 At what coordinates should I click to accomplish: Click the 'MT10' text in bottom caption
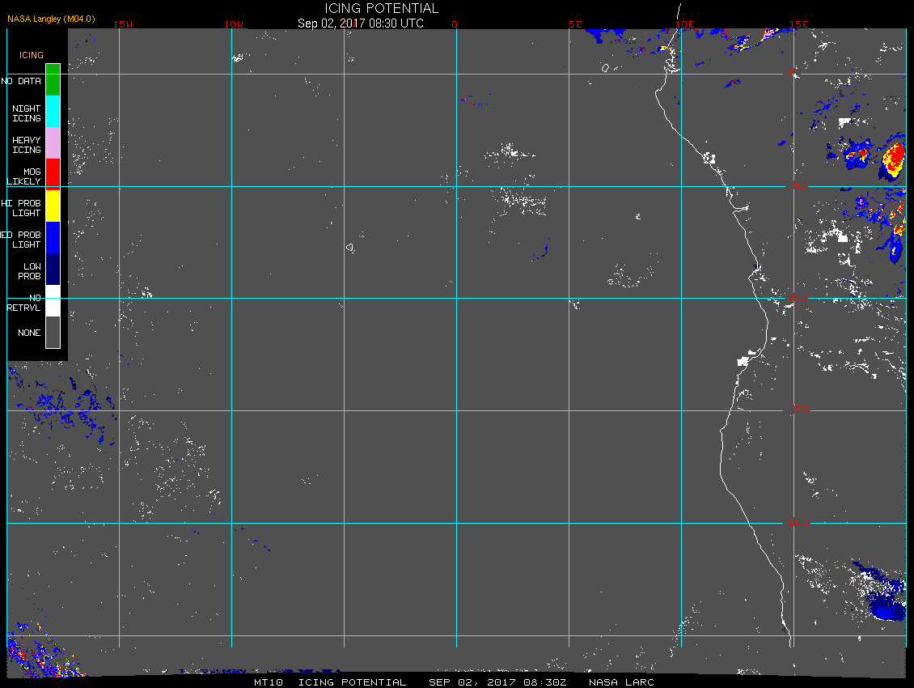[x=269, y=682]
